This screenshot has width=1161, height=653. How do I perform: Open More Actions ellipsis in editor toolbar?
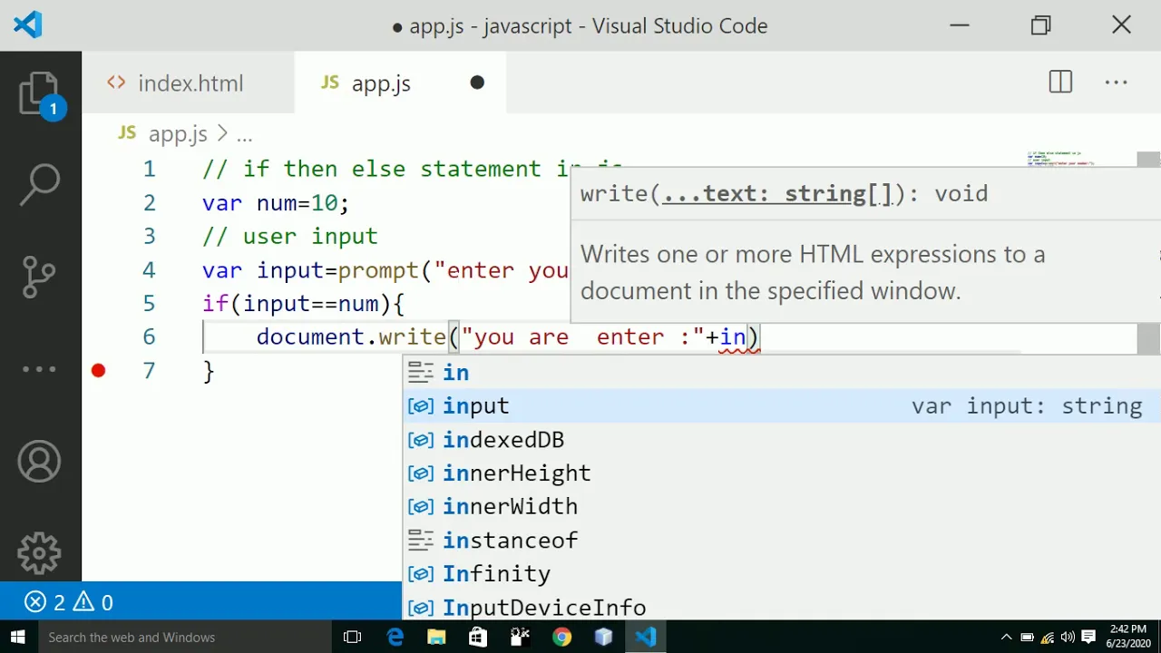coord(1116,83)
